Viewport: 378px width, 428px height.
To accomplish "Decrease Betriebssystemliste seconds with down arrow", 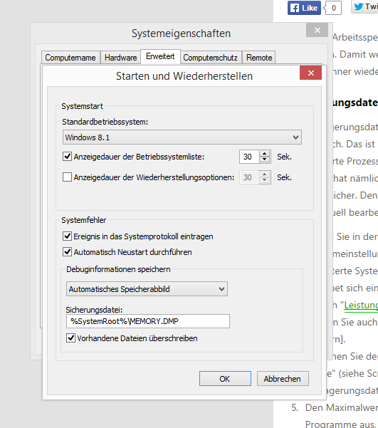I will tap(264, 160).
